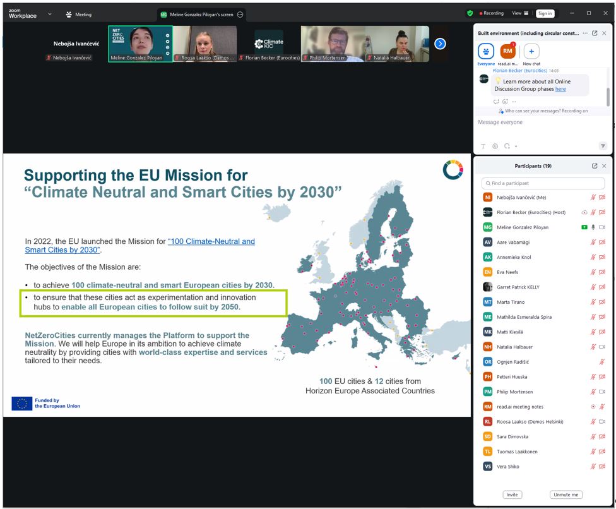The height and width of the screenshot is (509, 616).
Task: Open read.ai meeting notes chat
Action: 507,52
